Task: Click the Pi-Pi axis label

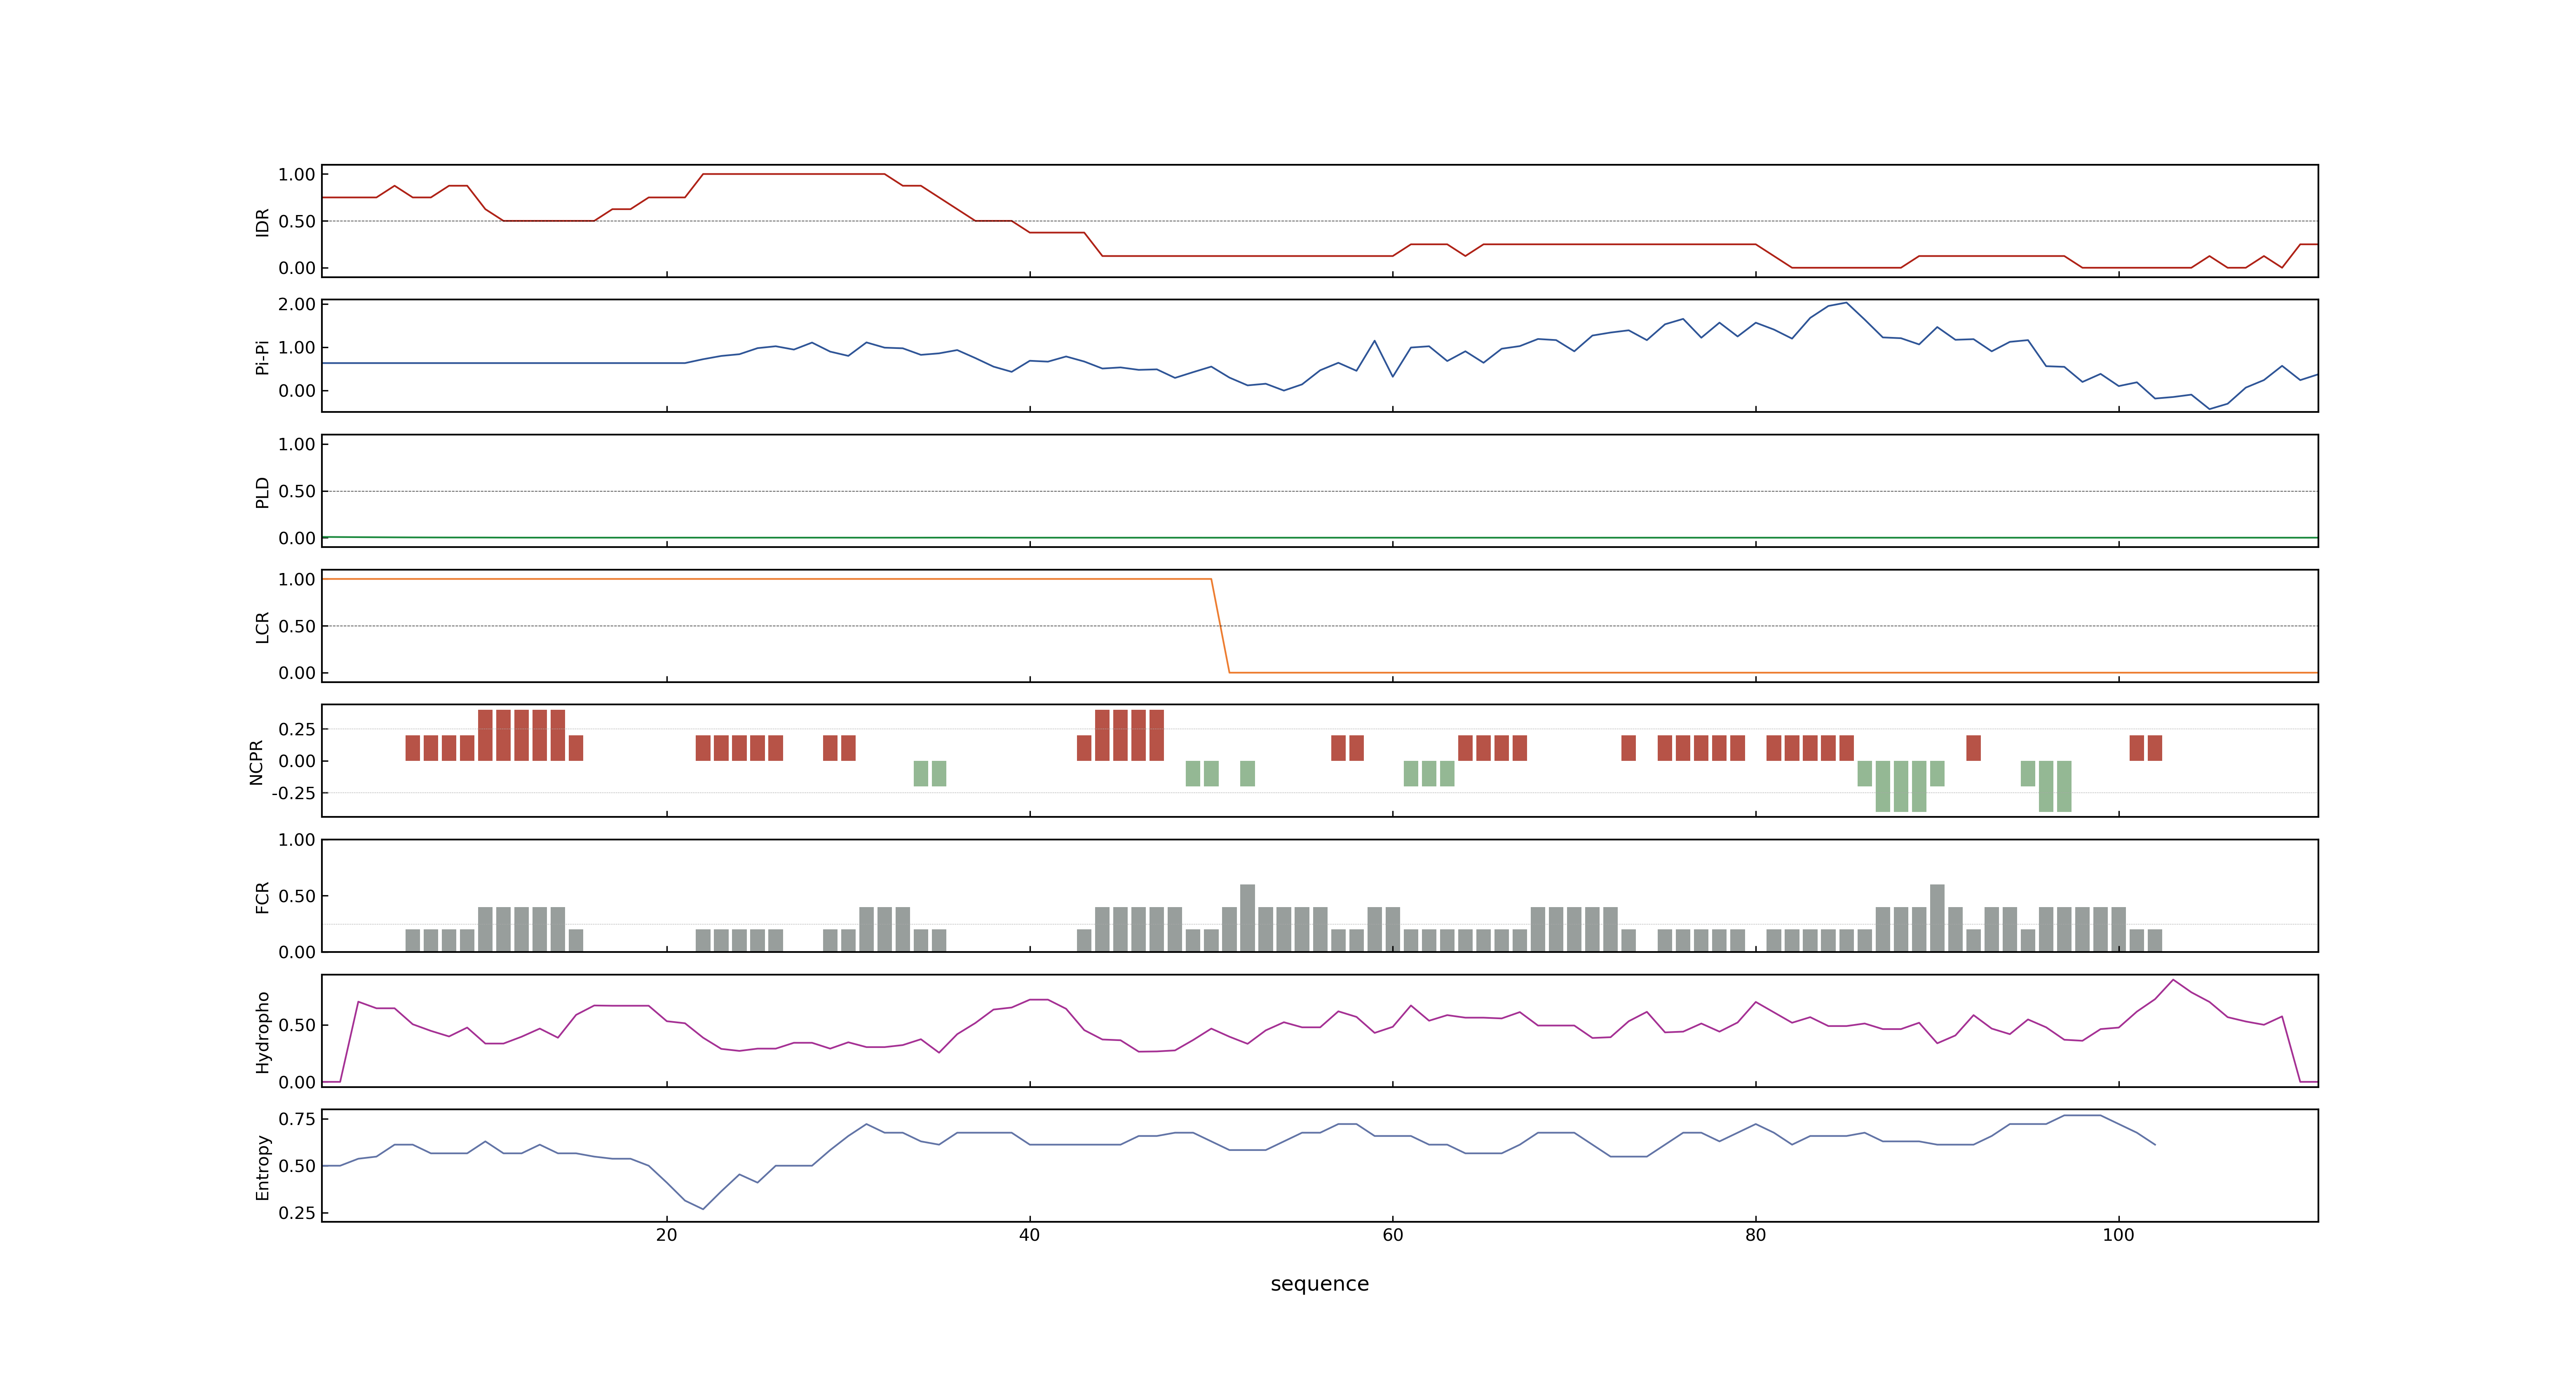Action: [x=262, y=357]
